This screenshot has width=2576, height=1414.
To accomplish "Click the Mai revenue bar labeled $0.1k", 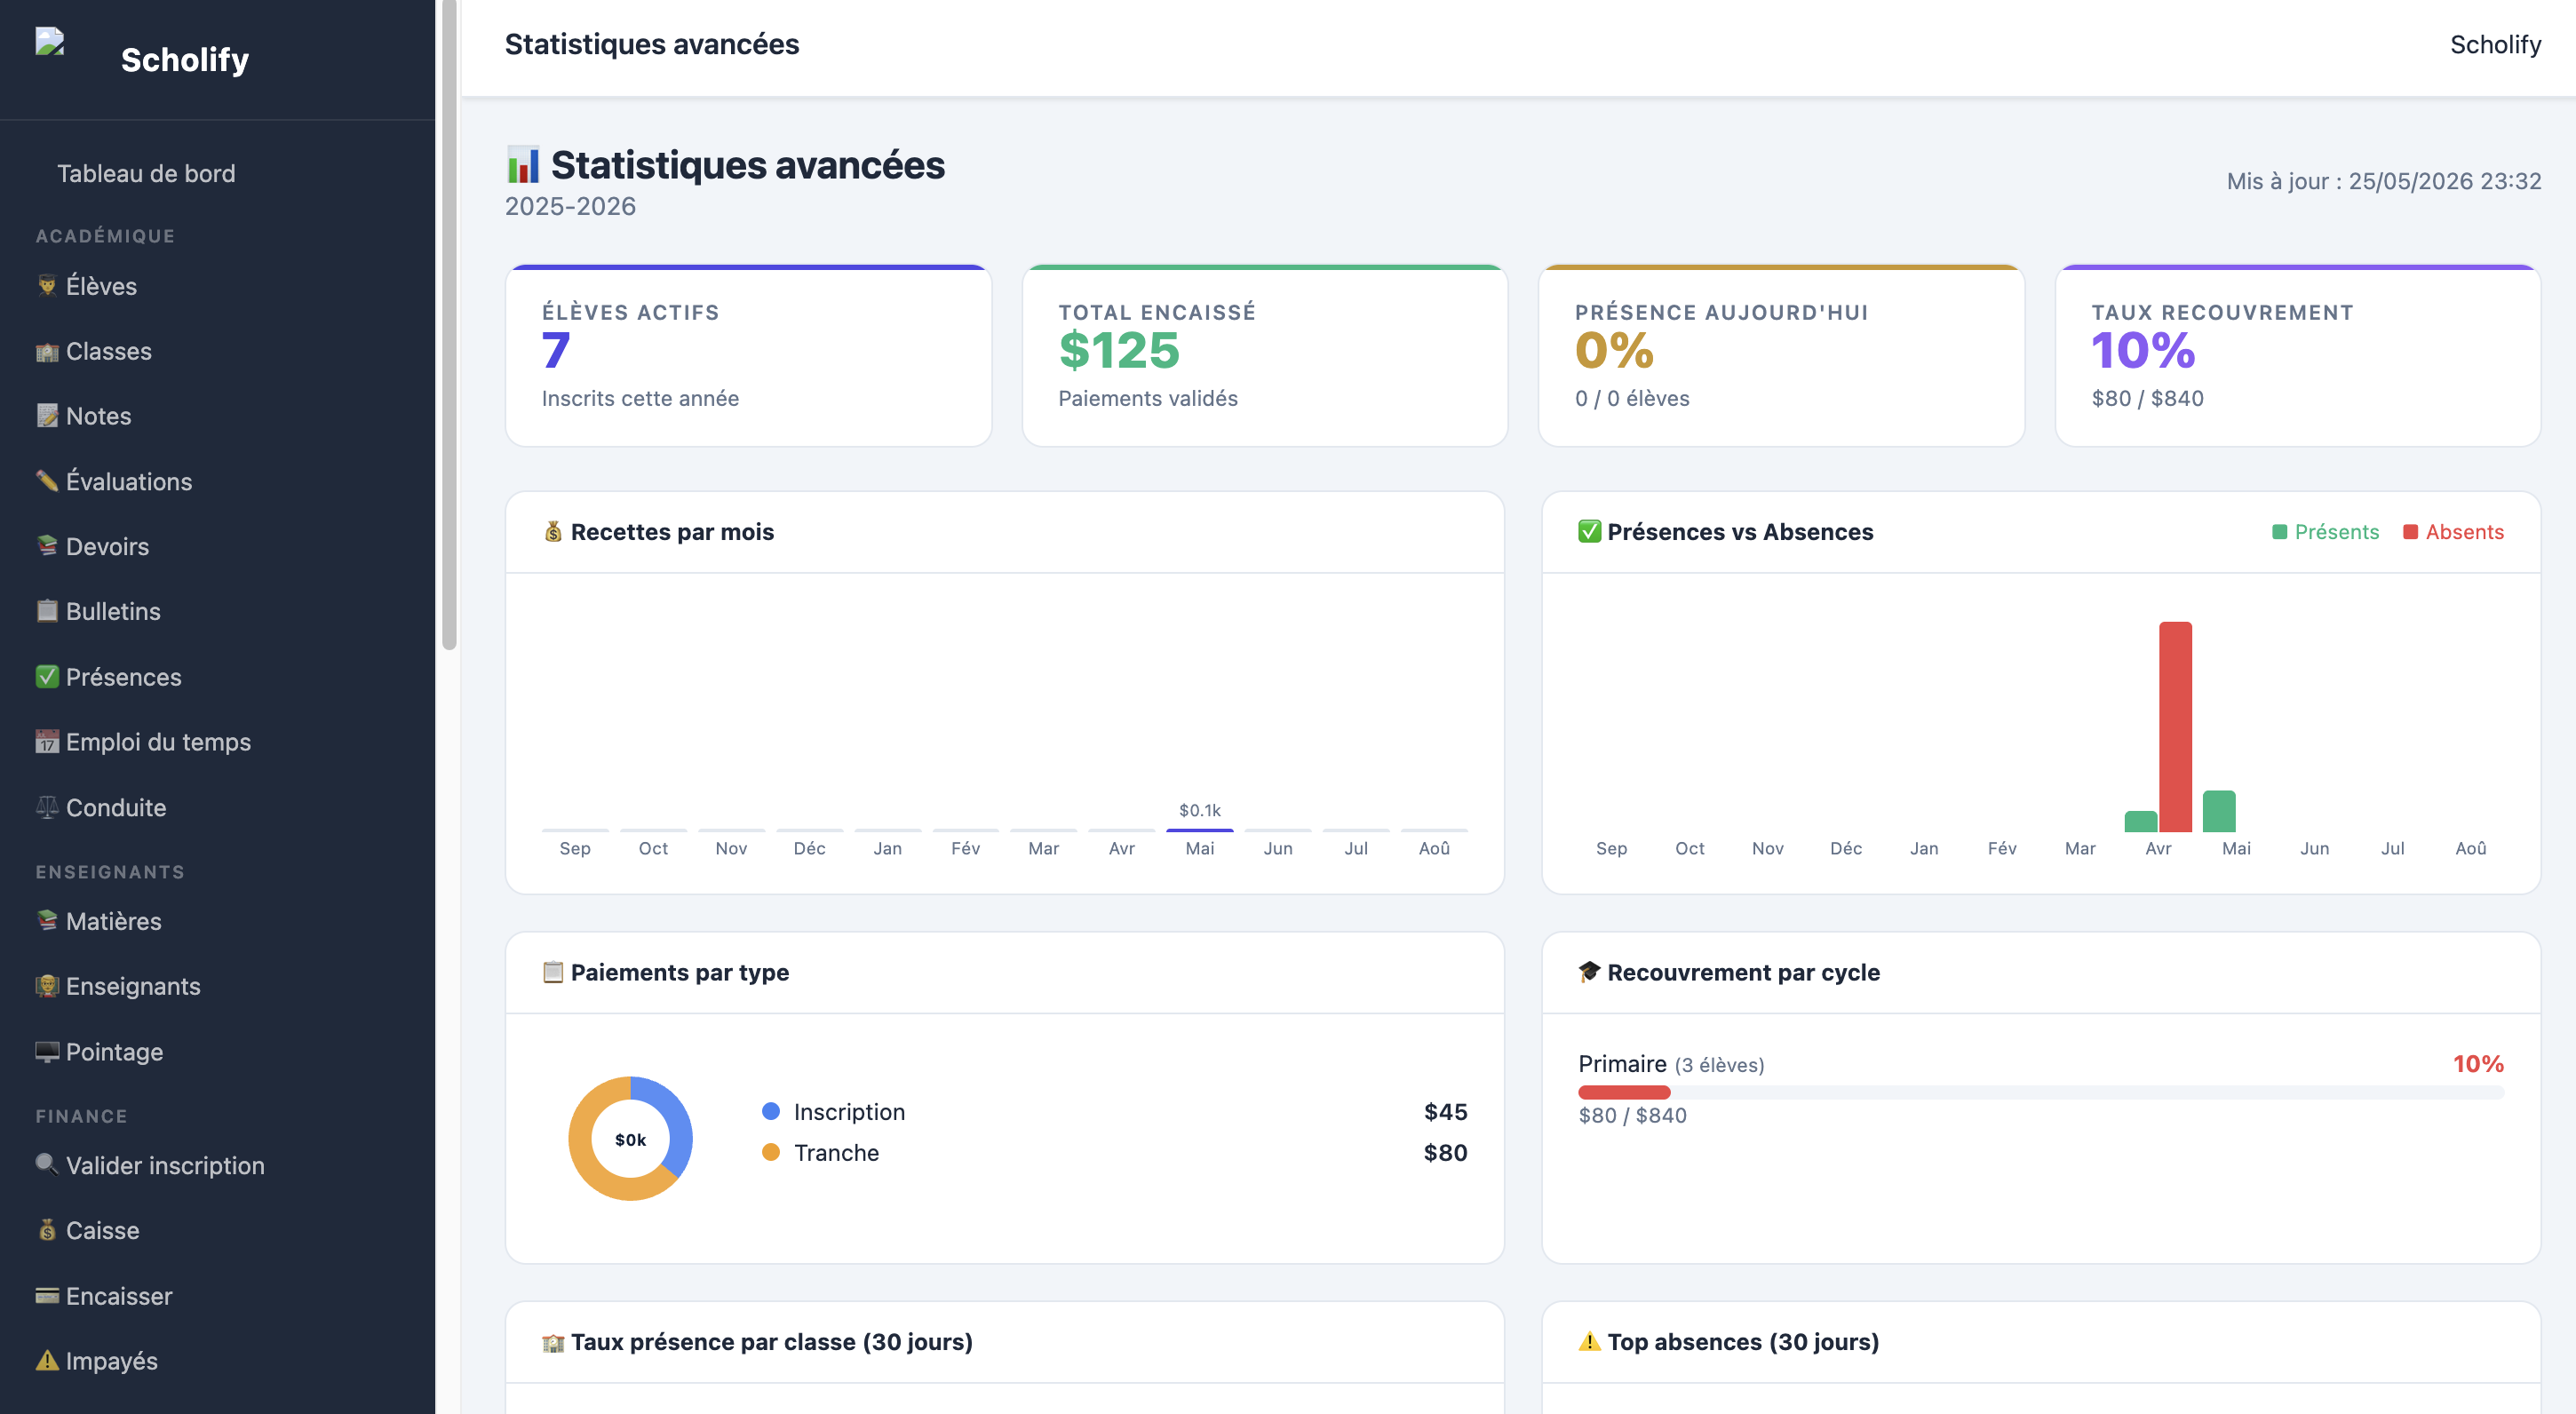I will click(x=1199, y=829).
